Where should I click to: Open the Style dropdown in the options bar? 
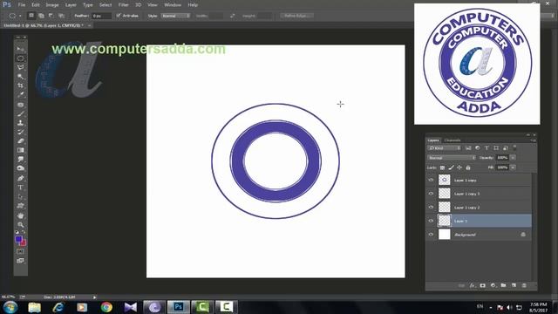[x=175, y=16]
